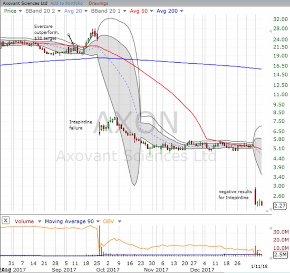
Task: Select the Avg 200 label
Action: point(167,11)
